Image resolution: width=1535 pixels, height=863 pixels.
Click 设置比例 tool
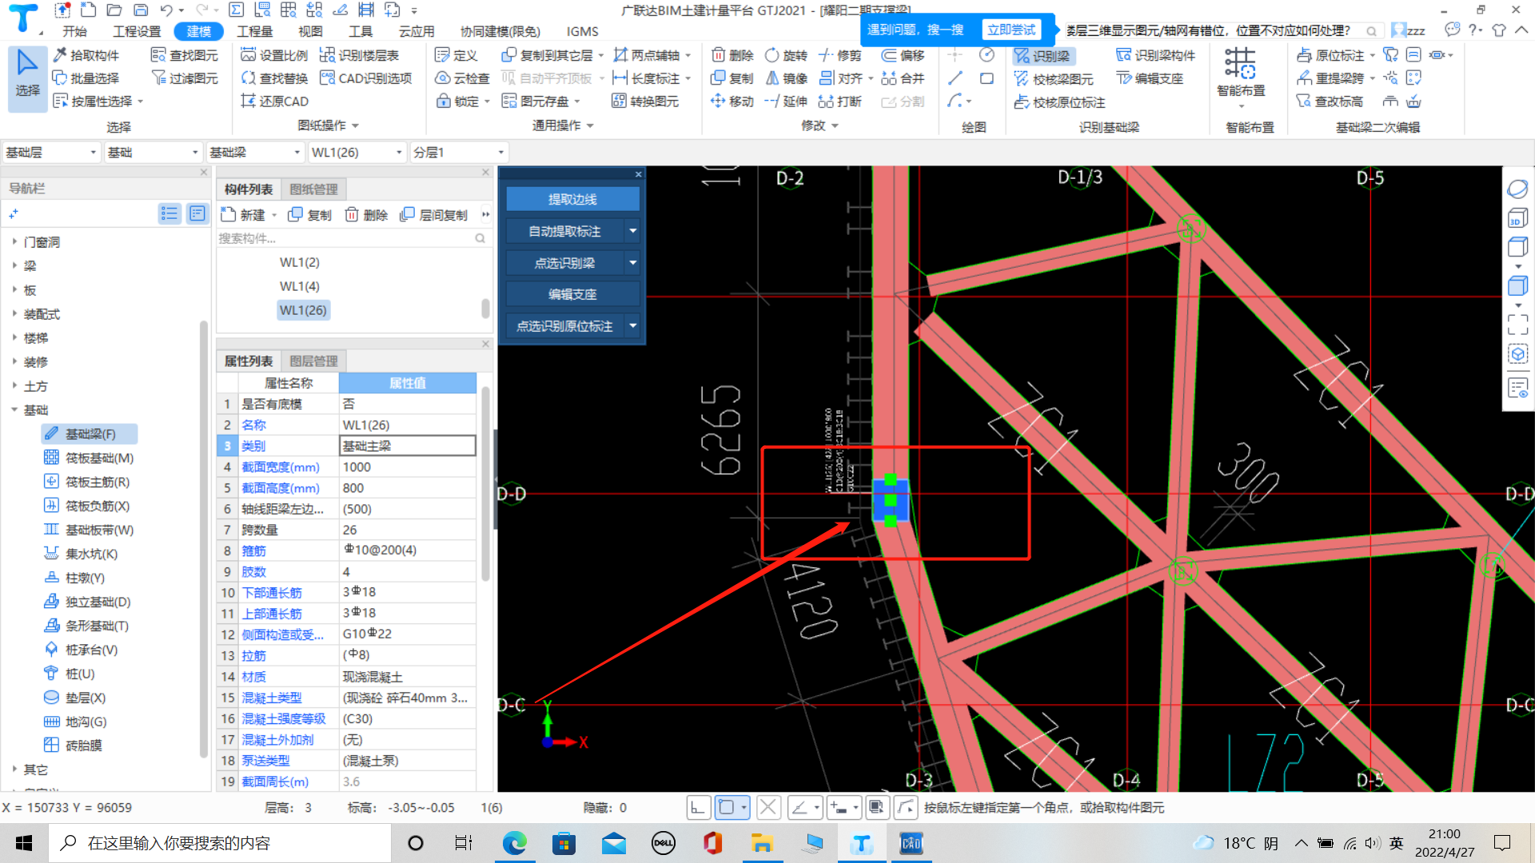(x=274, y=55)
